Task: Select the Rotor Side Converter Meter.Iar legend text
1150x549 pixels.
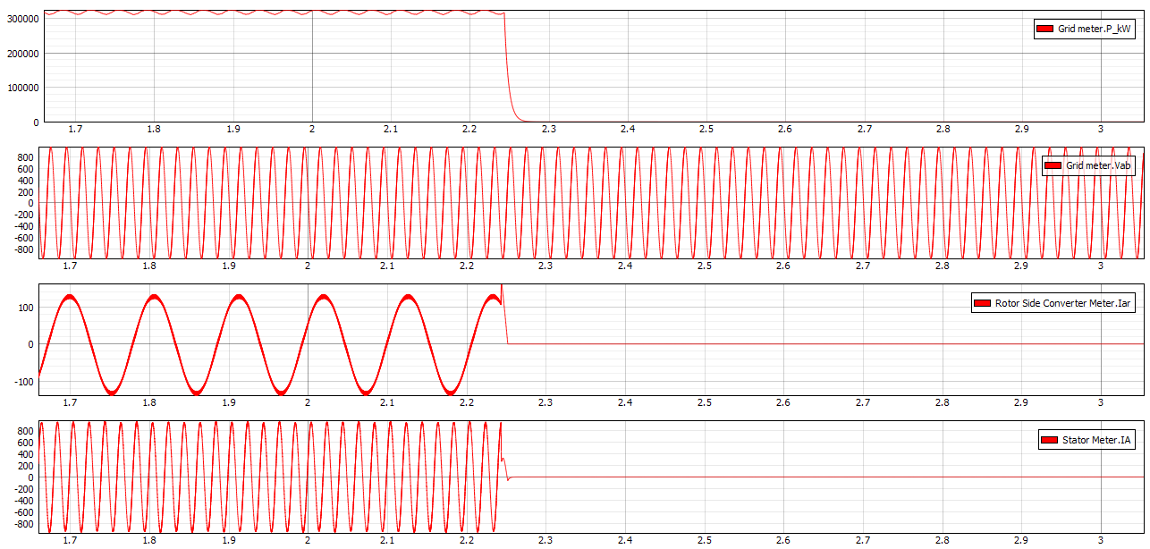Action: click(1063, 303)
